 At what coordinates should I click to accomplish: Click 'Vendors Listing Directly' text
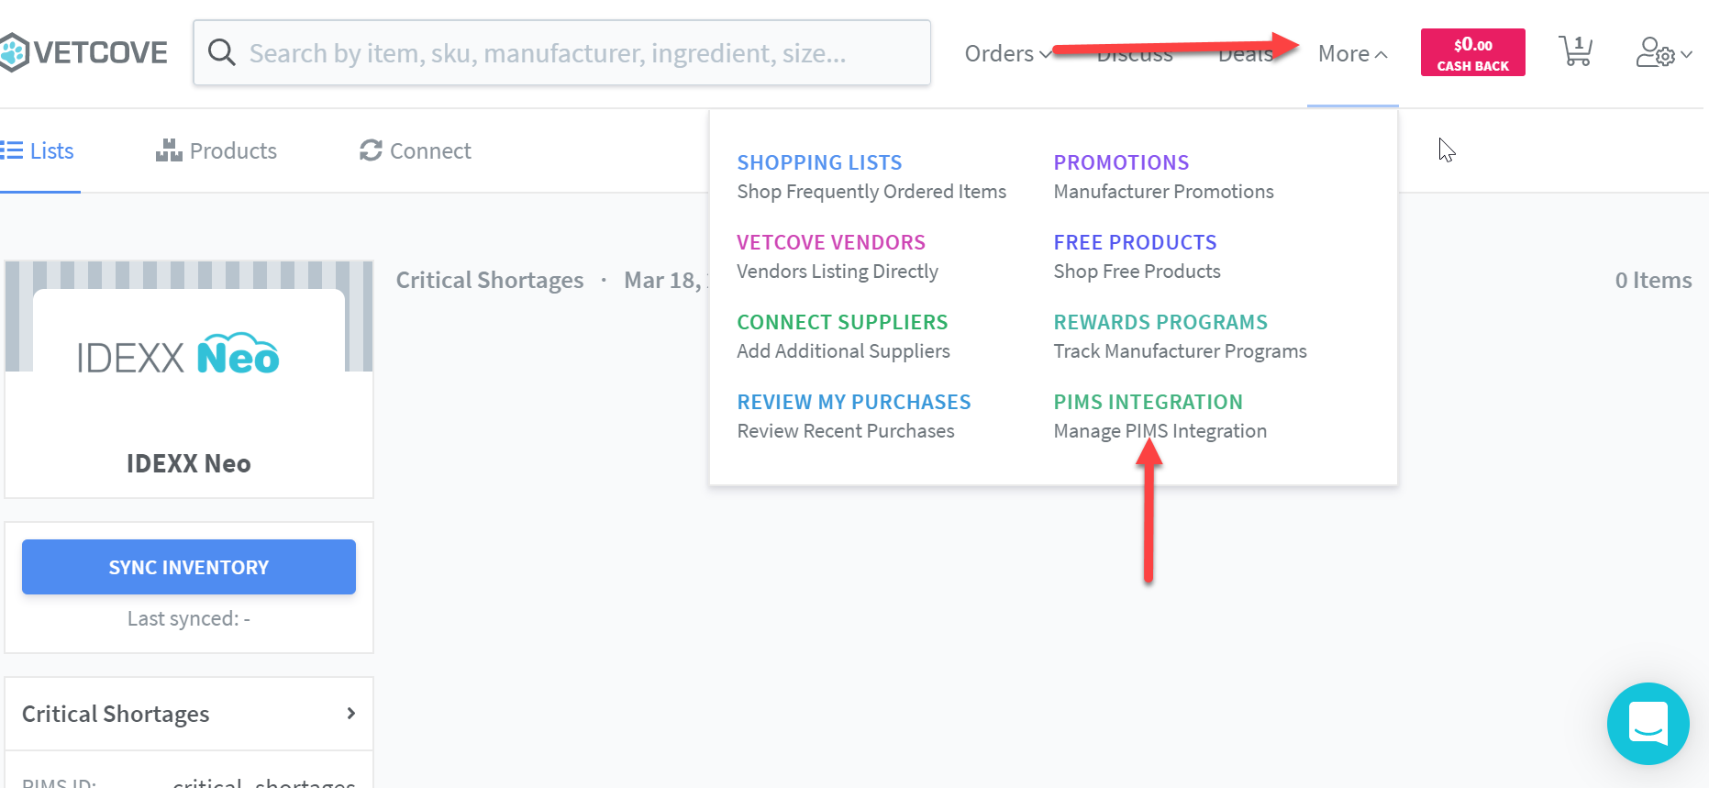click(838, 272)
